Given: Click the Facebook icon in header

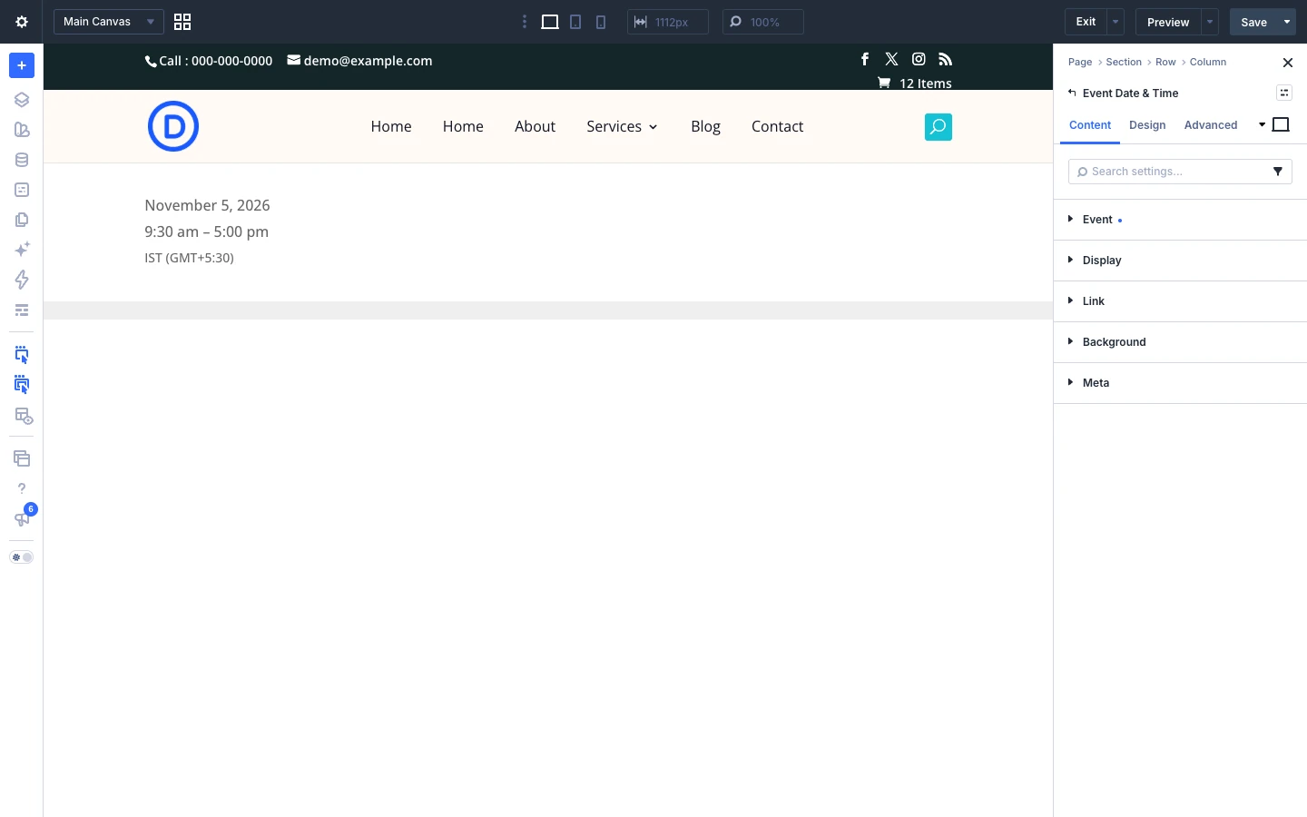Looking at the screenshot, I should coord(865,59).
